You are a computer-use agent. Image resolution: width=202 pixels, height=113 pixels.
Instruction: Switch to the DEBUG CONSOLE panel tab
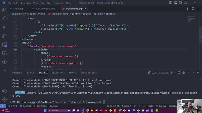tap(89, 73)
